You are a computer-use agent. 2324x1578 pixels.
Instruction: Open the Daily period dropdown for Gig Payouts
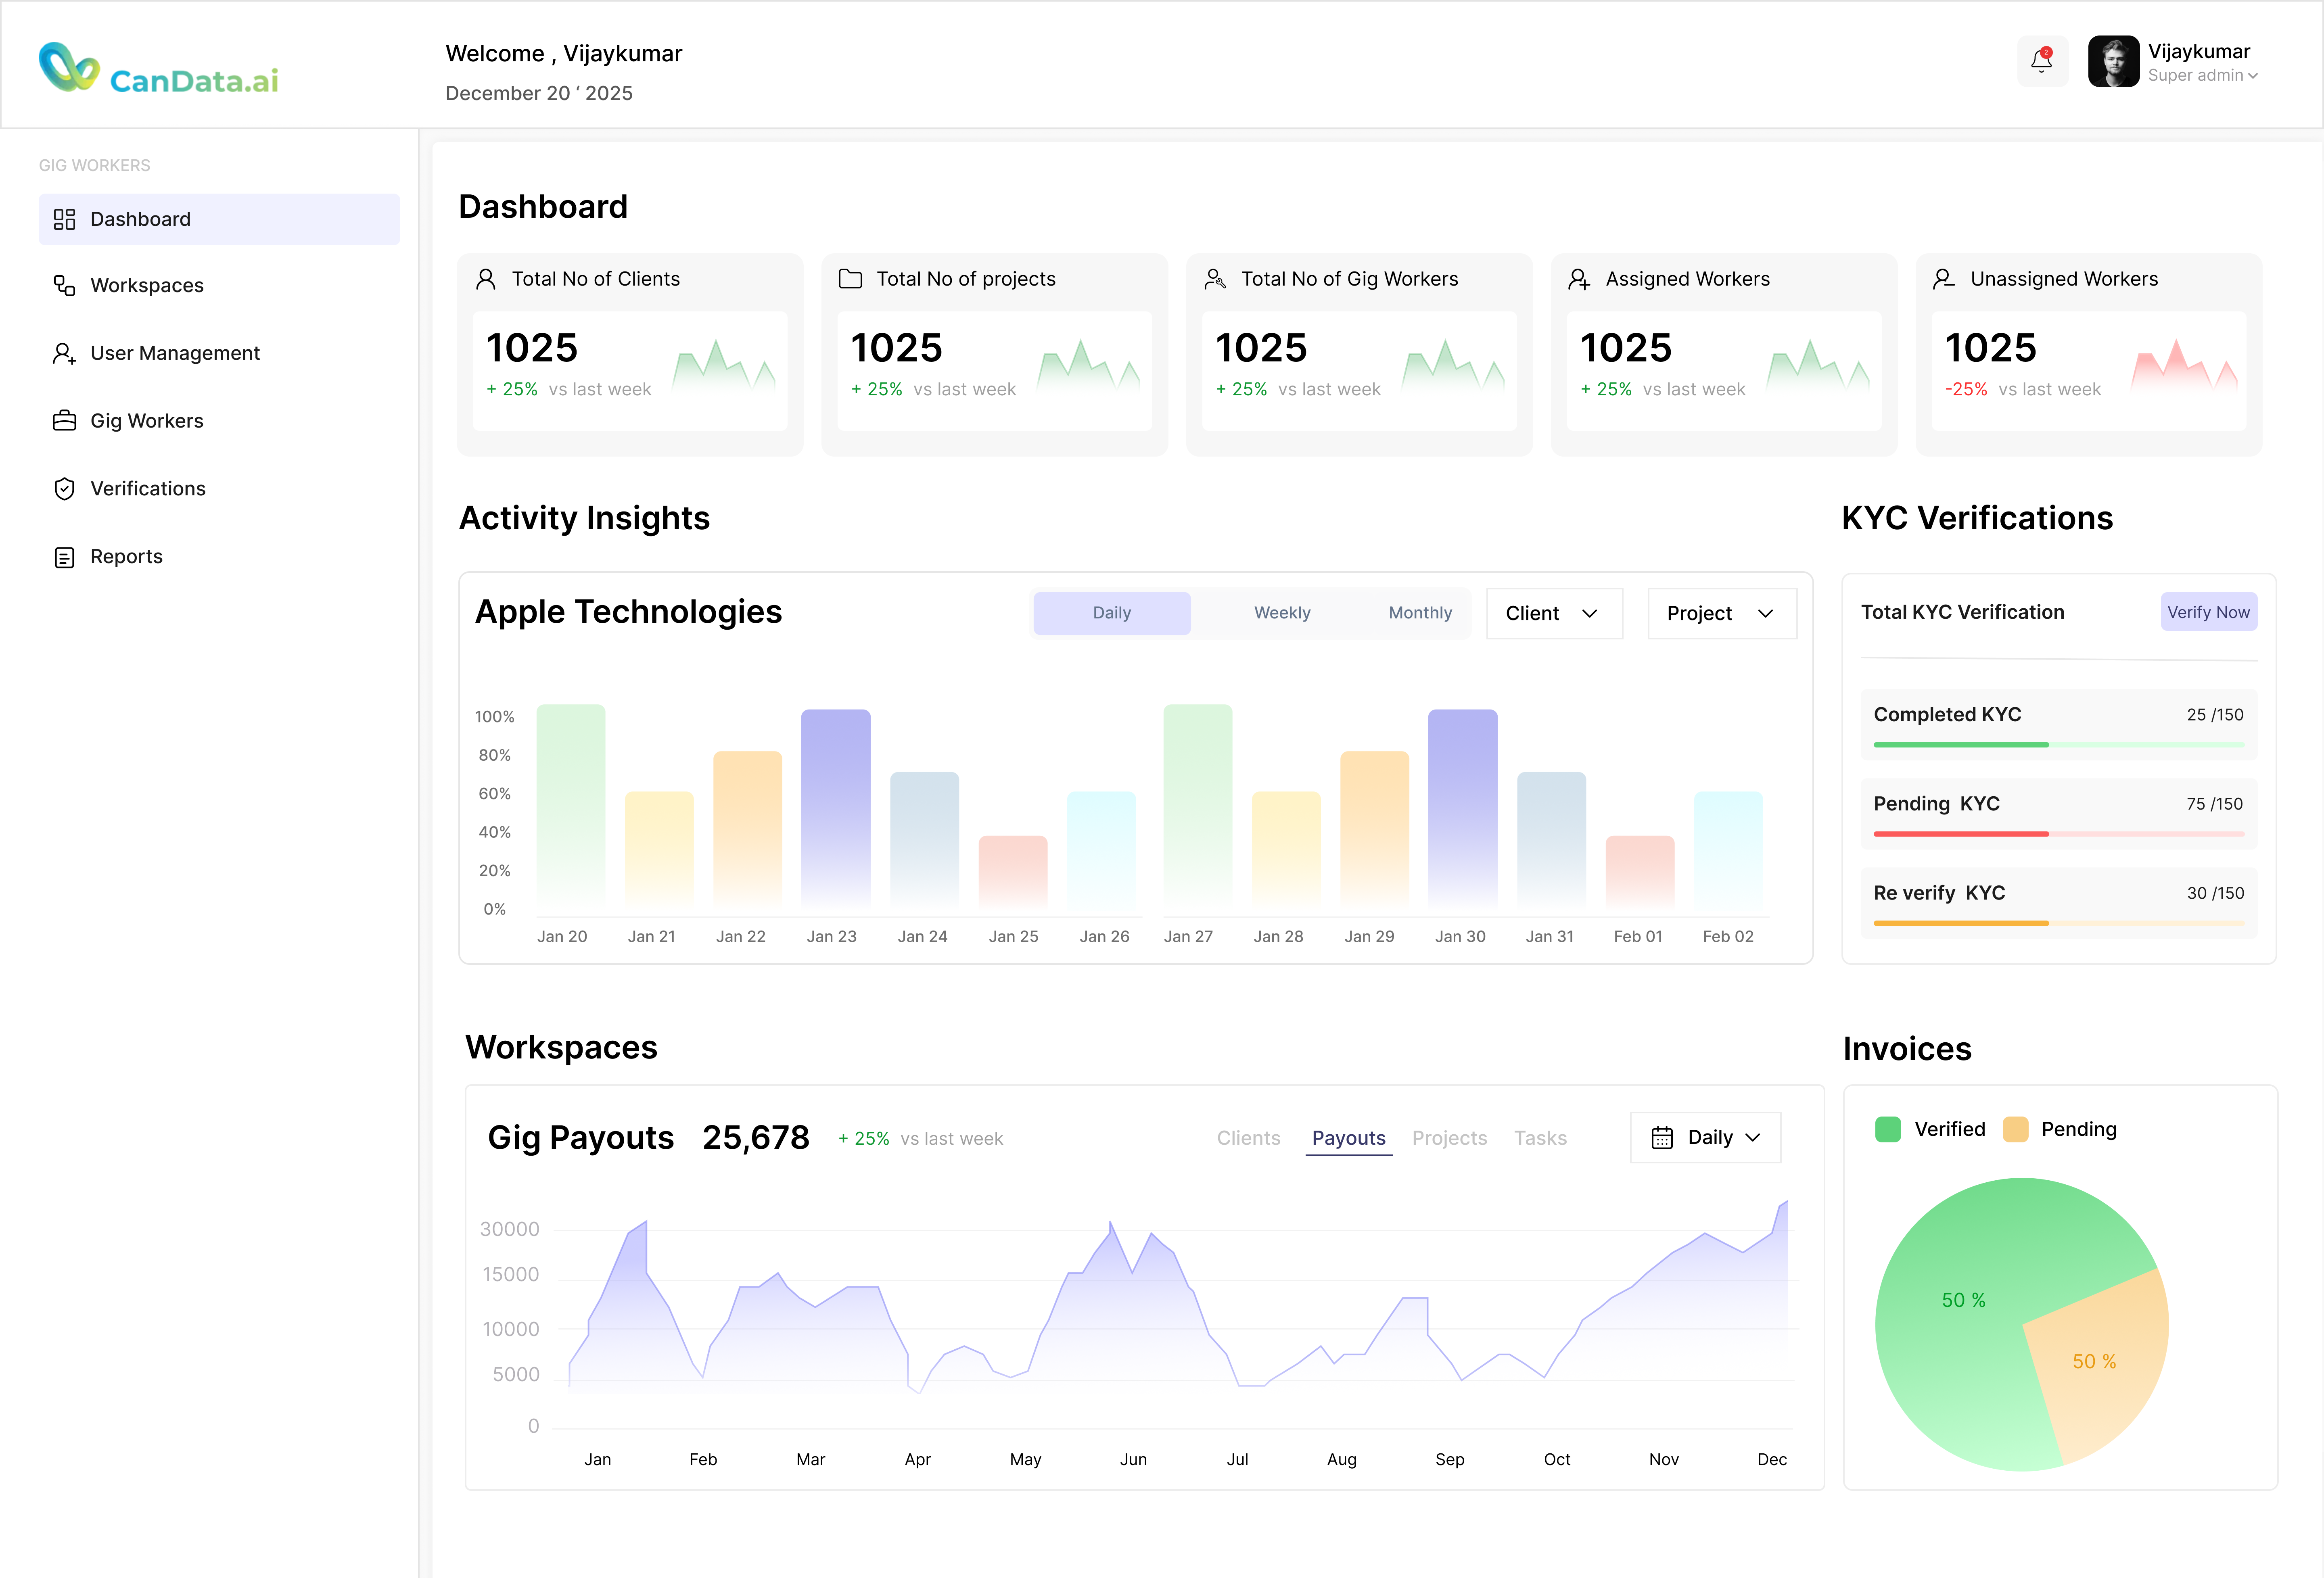(x=1705, y=1138)
